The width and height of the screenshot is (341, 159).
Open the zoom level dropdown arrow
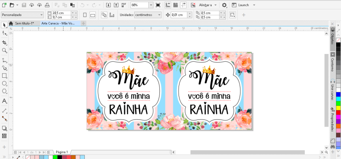click(151, 5)
